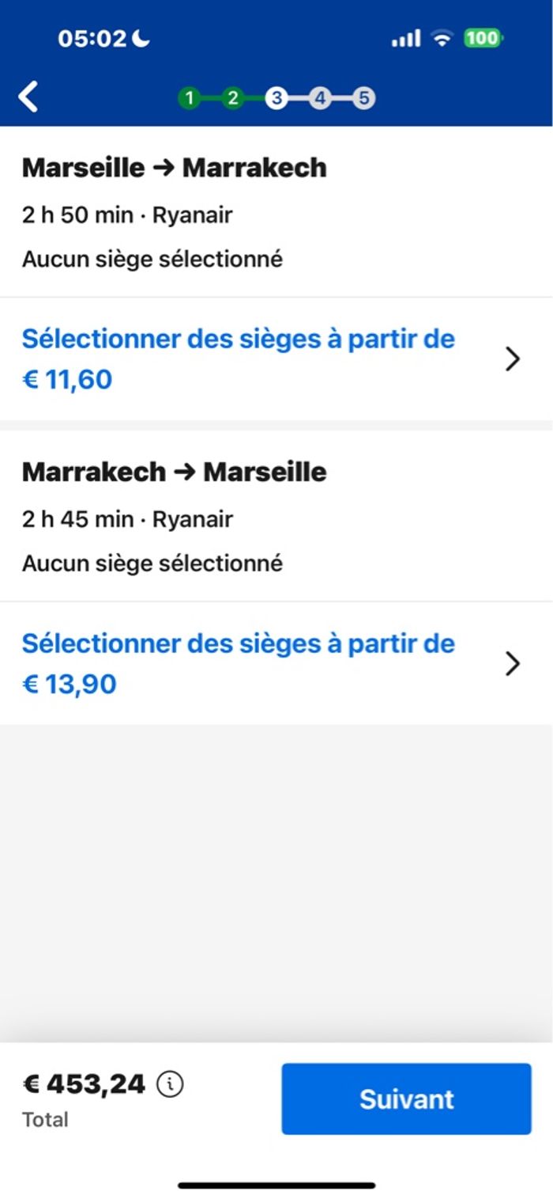Open chevron for €11,60 seat selection
This screenshot has height=1199, width=553.
point(513,359)
